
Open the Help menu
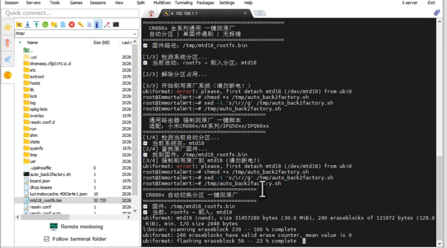tap(248, 3)
